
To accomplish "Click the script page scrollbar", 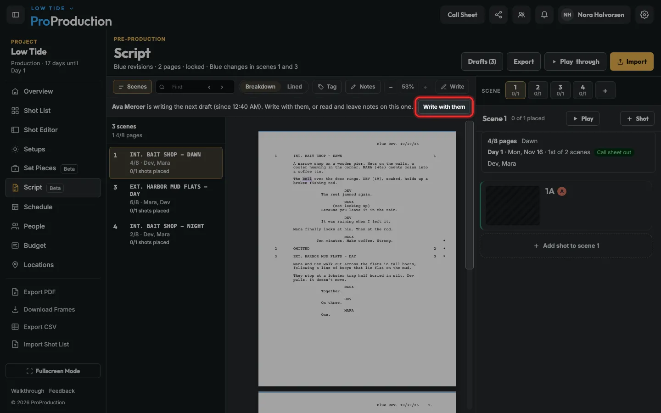I will click(469, 195).
